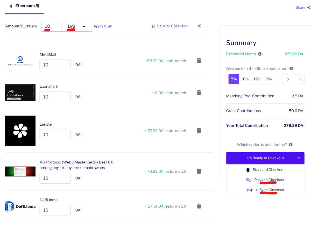Viewport: 311px width, 226px height.
Task: Show info for Estimated Match
Action: (x=260, y=54)
